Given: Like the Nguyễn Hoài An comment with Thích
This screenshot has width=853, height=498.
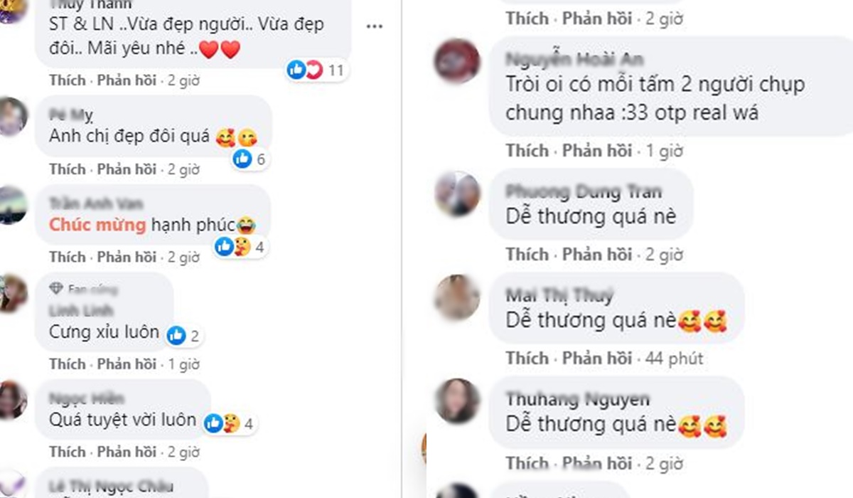Looking at the screenshot, I should [527, 151].
